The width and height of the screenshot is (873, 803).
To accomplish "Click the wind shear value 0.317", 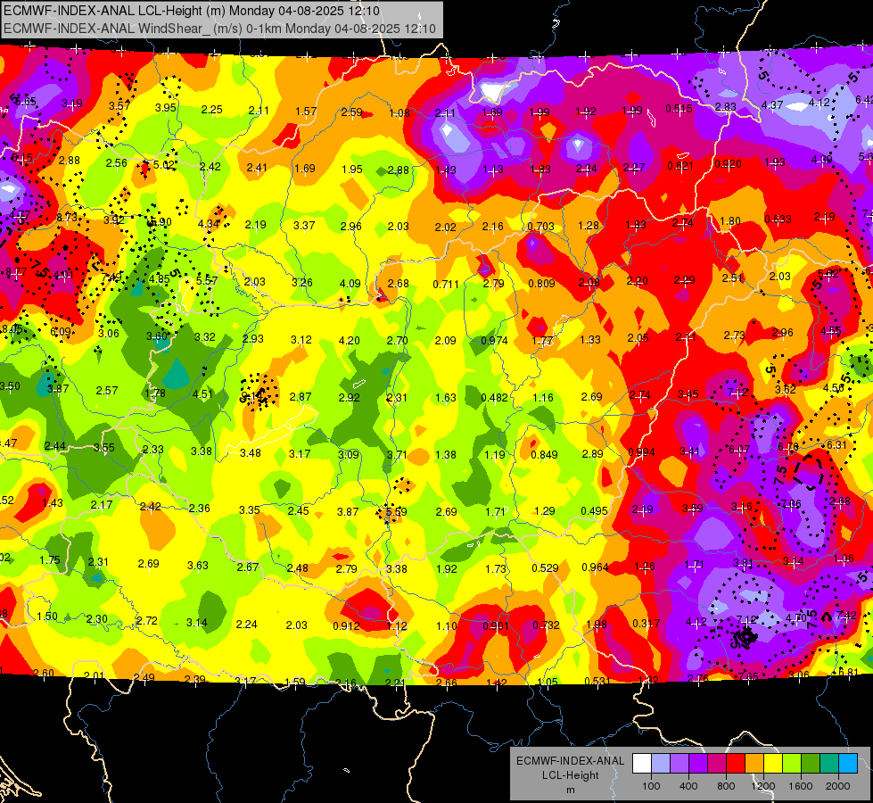I will pyautogui.click(x=646, y=623).
